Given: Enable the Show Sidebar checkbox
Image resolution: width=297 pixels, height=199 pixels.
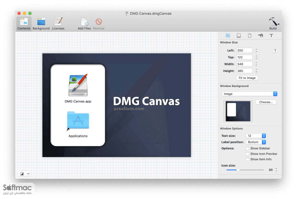Looking at the screenshot, I should [x=247, y=149].
